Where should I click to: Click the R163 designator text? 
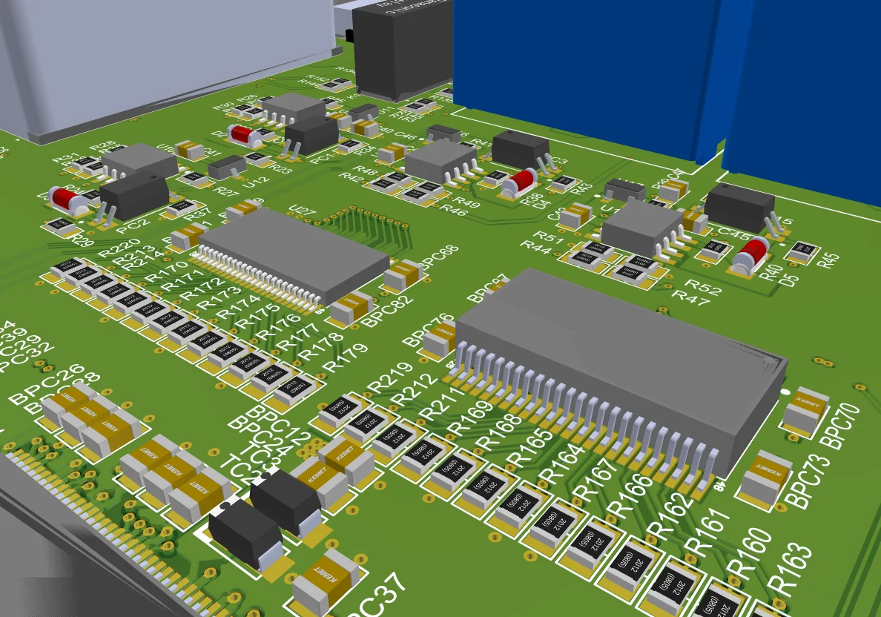pyautogui.click(x=791, y=570)
